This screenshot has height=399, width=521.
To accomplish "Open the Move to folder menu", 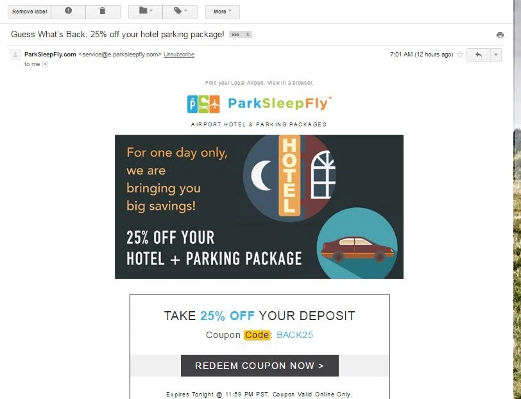I will click(146, 12).
